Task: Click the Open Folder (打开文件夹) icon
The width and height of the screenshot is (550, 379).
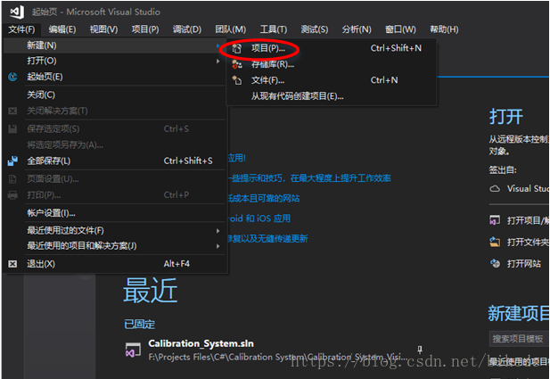Action: click(x=495, y=242)
